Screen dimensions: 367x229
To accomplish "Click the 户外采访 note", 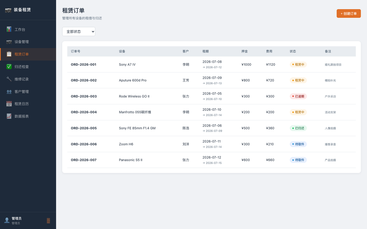I will click(330, 96).
